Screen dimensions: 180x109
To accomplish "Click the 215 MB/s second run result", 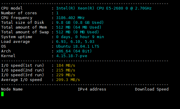I will tap(65, 70).
